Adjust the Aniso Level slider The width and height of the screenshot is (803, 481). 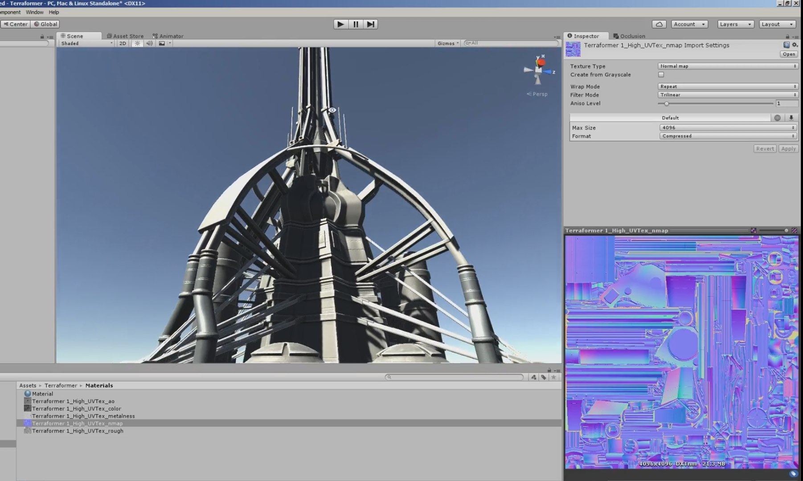tap(667, 104)
